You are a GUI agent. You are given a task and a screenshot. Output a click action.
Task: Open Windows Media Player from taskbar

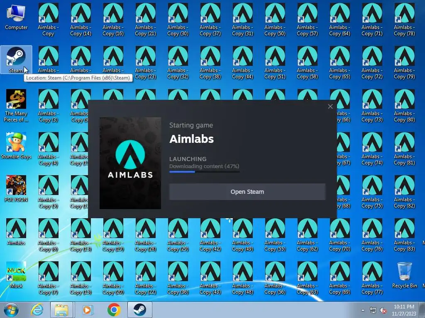87,310
